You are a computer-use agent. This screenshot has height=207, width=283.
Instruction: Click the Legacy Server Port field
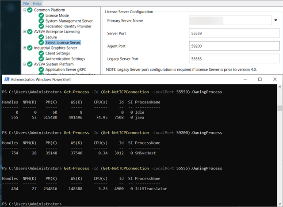[x=234, y=59]
